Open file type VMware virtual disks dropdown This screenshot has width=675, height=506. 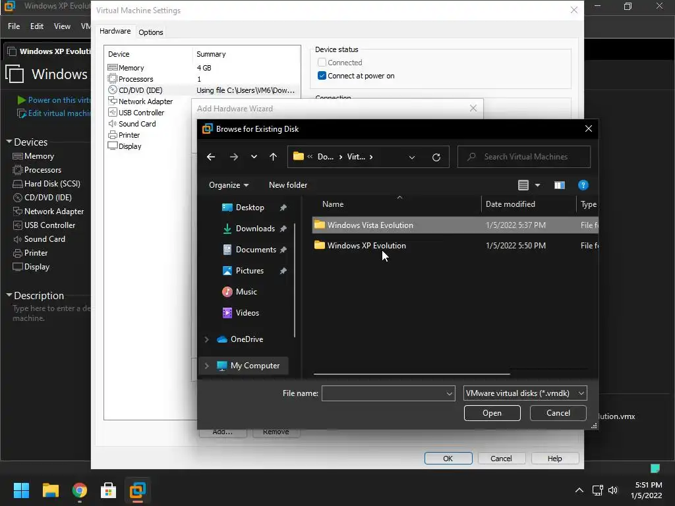pos(525,393)
